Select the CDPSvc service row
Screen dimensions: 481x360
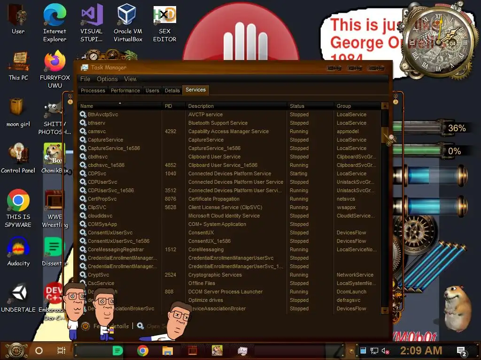229,173
